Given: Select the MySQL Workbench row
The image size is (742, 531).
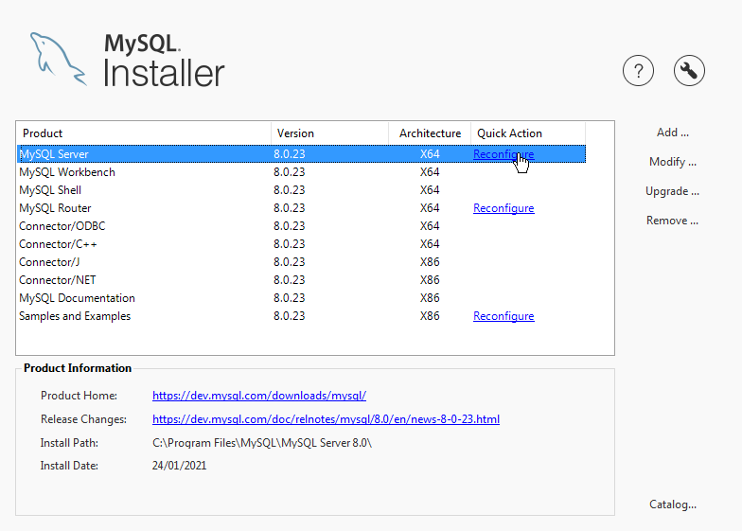Looking at the screenshot, I should 301,172.
